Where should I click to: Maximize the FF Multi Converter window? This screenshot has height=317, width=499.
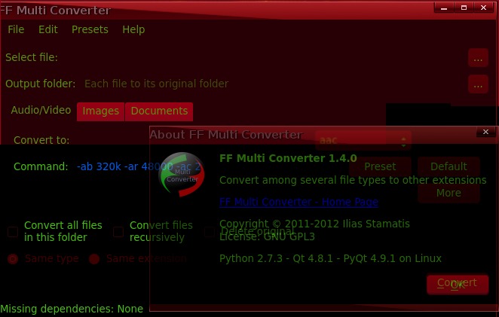point(464,8)
